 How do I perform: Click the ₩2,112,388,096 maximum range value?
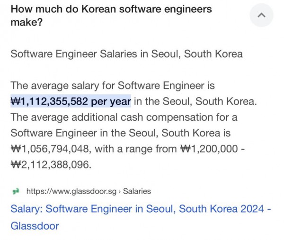pyautogui.click(x=50, y=165)
